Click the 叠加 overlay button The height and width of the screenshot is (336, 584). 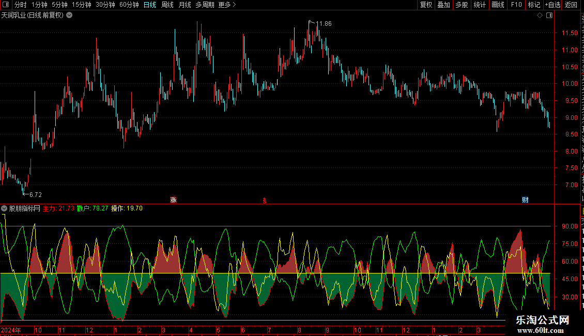pos(443,5)
